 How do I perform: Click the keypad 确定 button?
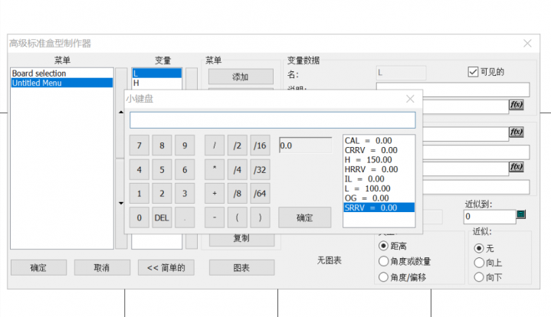pos(304,217)
